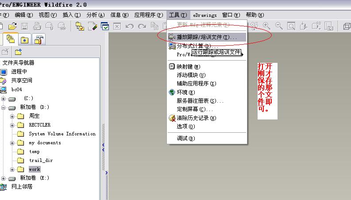Viewport: 351px width, 200px height.
Task: Expand the RECYCLER folder node
Action: click(x=12, y=125)
